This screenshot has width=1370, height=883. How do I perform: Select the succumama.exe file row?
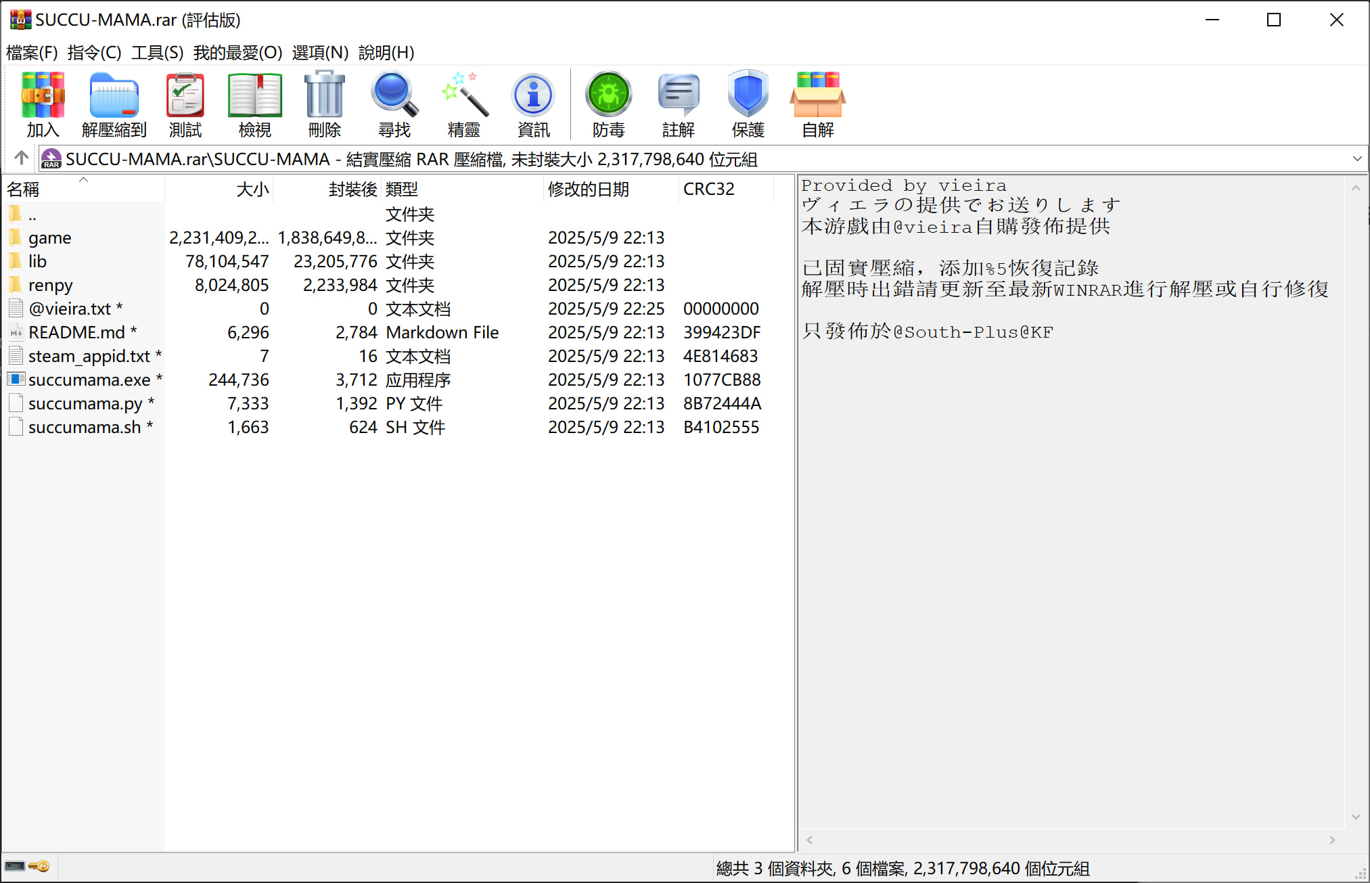coord(89,380)
